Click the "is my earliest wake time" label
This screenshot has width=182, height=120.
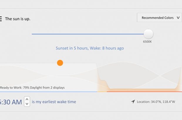click(54, 102)
